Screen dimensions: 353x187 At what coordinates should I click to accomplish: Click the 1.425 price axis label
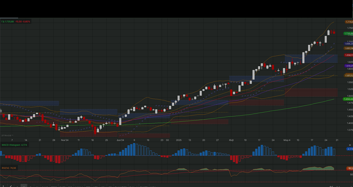[x=350, y=117]
